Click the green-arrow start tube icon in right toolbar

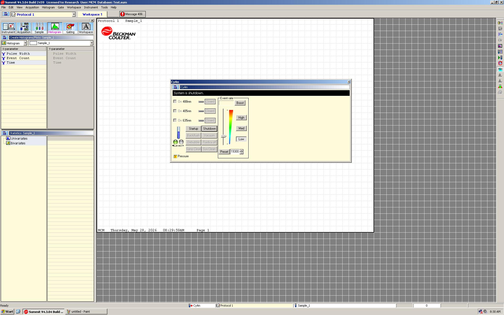(x=500, y=57)
